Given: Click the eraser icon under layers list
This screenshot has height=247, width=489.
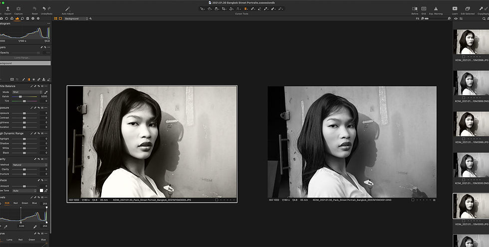Looking at the screenshot, I should pos(49,80).
